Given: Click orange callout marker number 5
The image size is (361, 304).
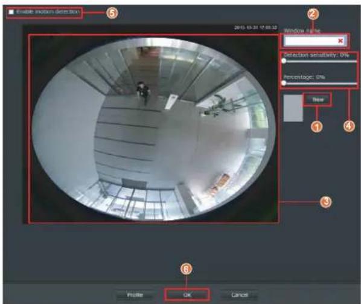Looking at the screenshot, I should pos(112,13).
